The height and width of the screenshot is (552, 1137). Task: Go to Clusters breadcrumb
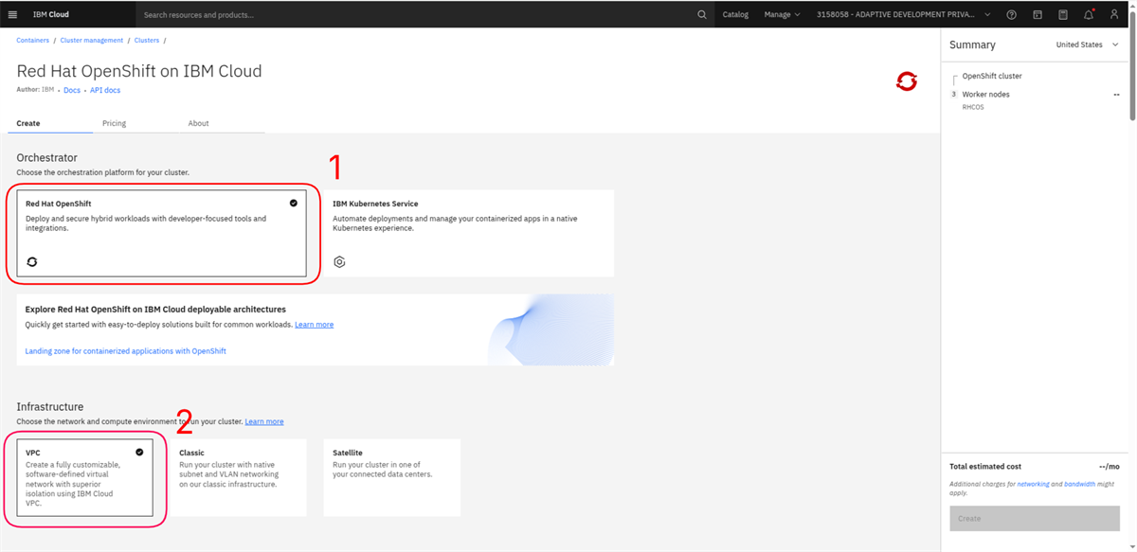(147, 41)
